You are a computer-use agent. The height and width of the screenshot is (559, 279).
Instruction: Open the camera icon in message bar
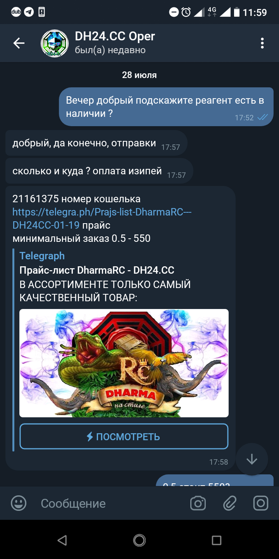(x=198, y=503)
